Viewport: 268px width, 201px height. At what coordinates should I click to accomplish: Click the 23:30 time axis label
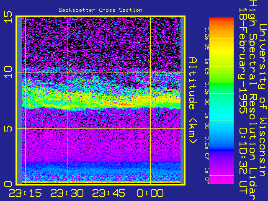point(67,193)
